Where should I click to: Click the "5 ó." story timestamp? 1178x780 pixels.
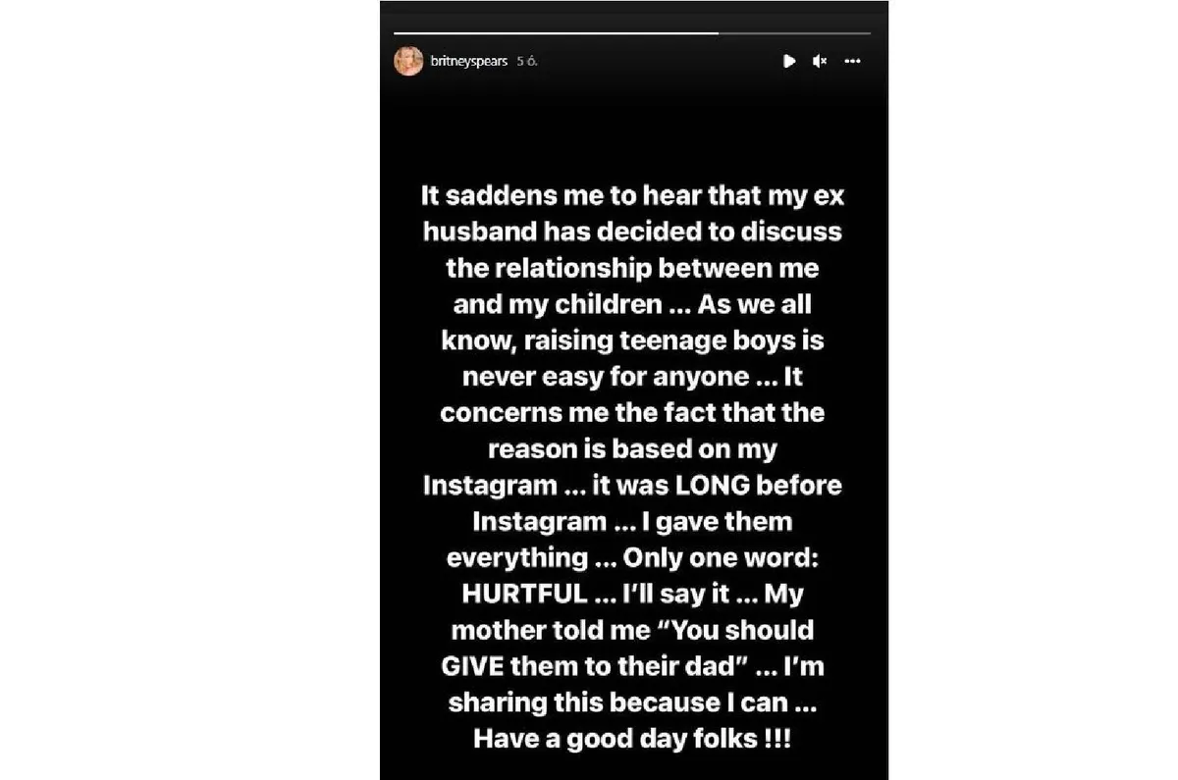[527, 61]
